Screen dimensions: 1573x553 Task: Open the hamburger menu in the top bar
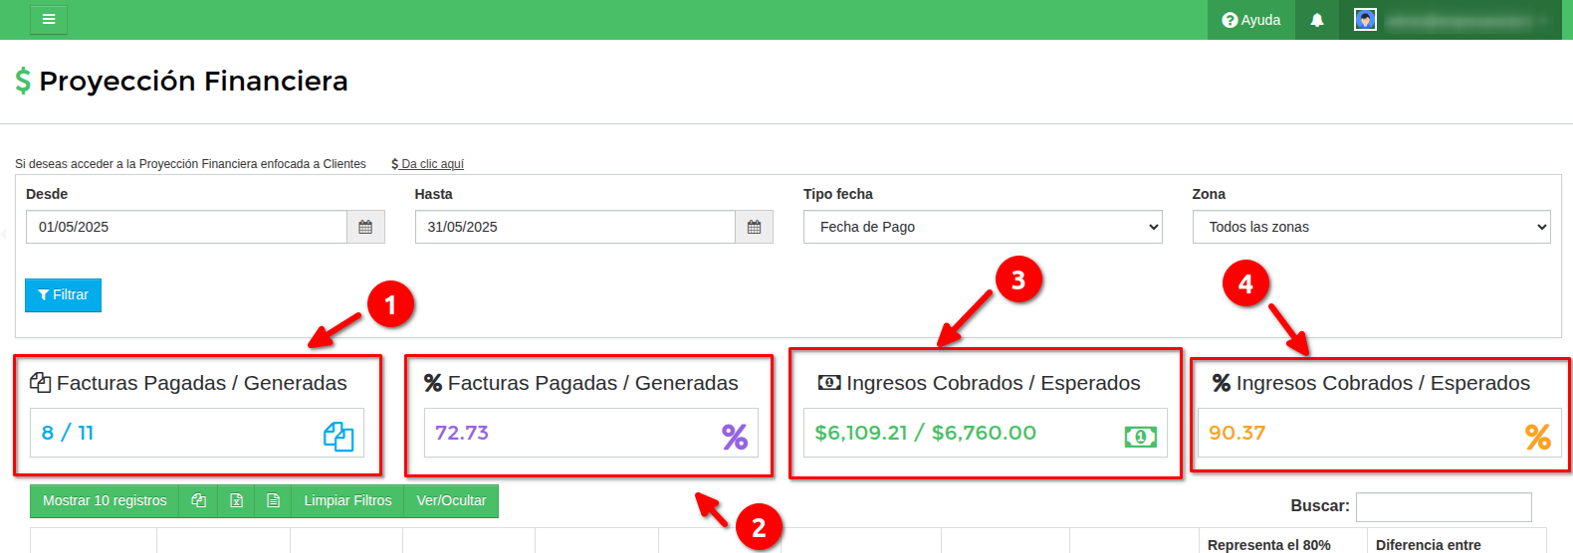click(x=49, y=20)
